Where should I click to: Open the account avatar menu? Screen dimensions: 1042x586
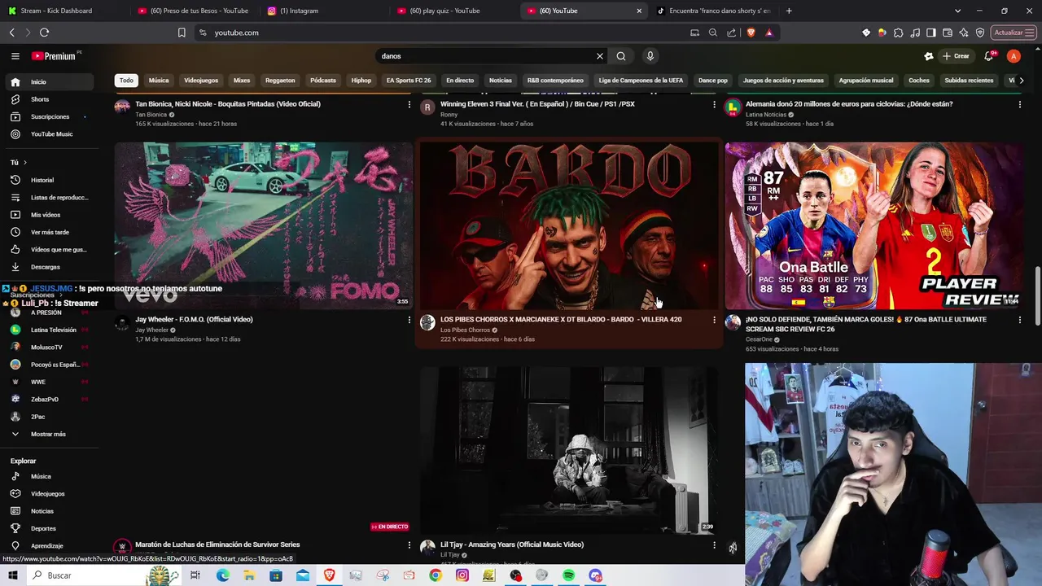1014,56
